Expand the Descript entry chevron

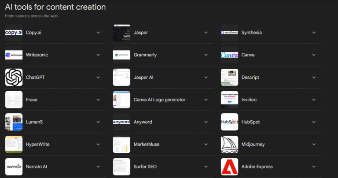[x=314, y=78]
